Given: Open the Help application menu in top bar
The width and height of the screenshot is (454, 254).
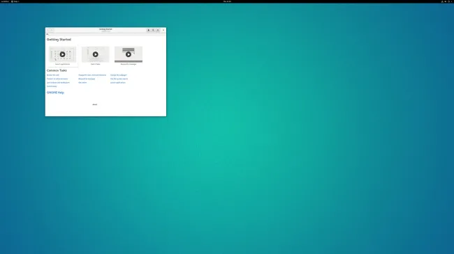Looking at the screenshot, I should (15, 1).
